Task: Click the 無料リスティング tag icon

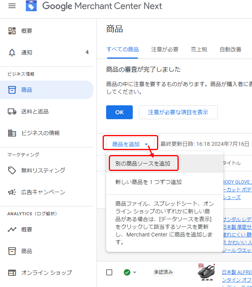Action: pyautogui.click(x=12, y=170)
